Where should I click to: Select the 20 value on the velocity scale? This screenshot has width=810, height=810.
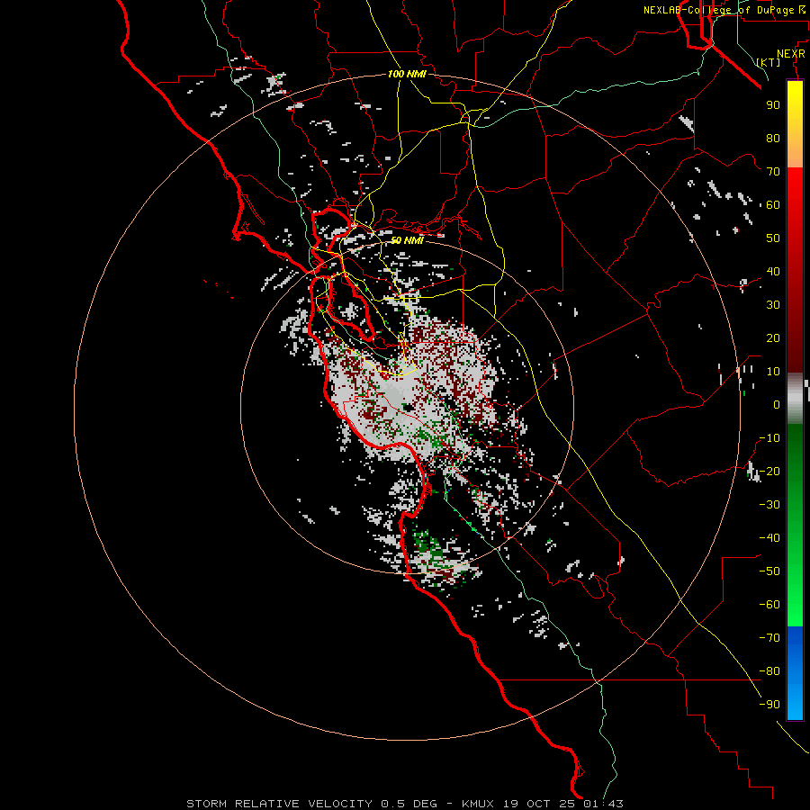[x=773, y=338]
